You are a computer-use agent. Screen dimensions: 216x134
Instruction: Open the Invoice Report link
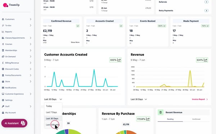point(200,99)
